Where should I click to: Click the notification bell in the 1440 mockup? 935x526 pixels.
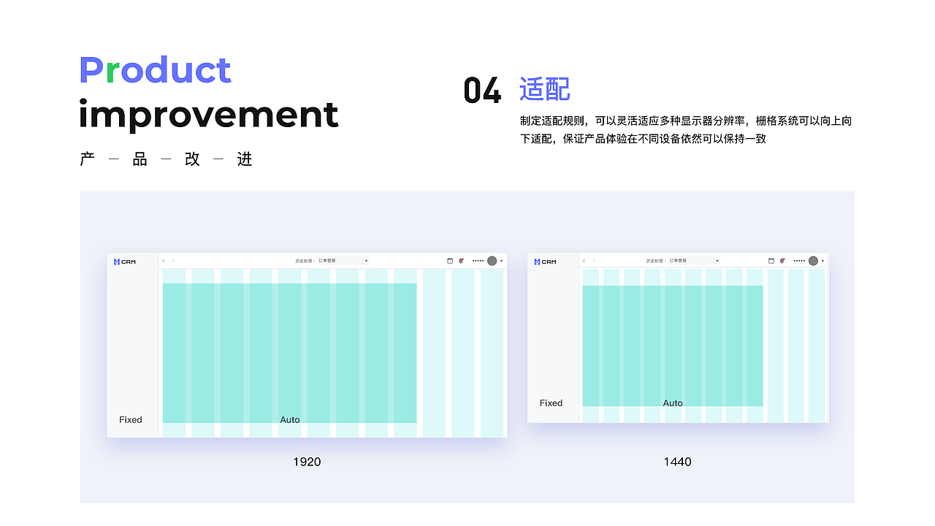[x=782, y=261]
